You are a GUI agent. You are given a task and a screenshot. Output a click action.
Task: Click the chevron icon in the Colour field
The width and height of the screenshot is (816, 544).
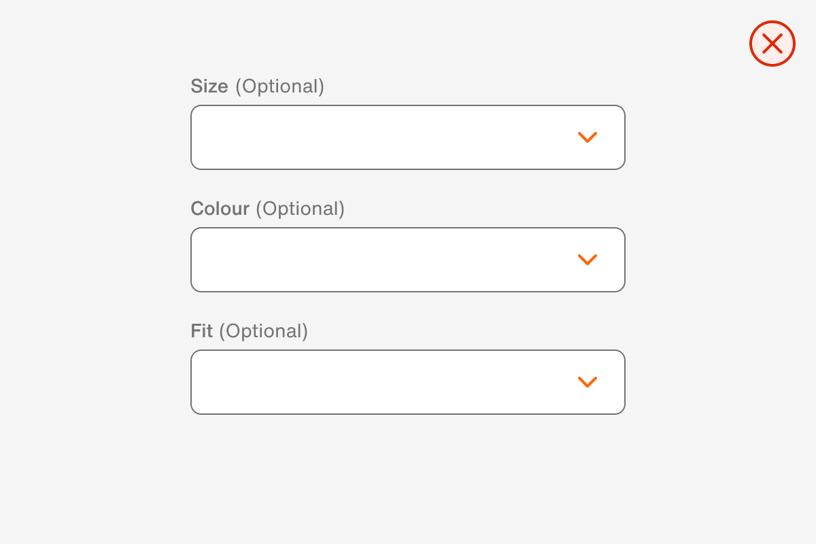pos(588,259)
